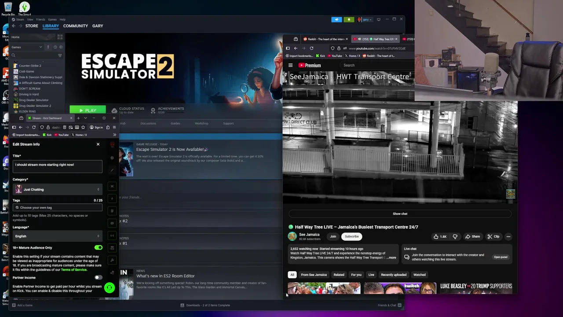Click Join button for See Jamaica
The height and width of the screenshot is (317, 563).
[333, 236]
